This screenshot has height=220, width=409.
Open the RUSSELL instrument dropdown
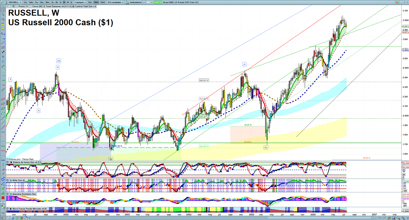(15, 2)
